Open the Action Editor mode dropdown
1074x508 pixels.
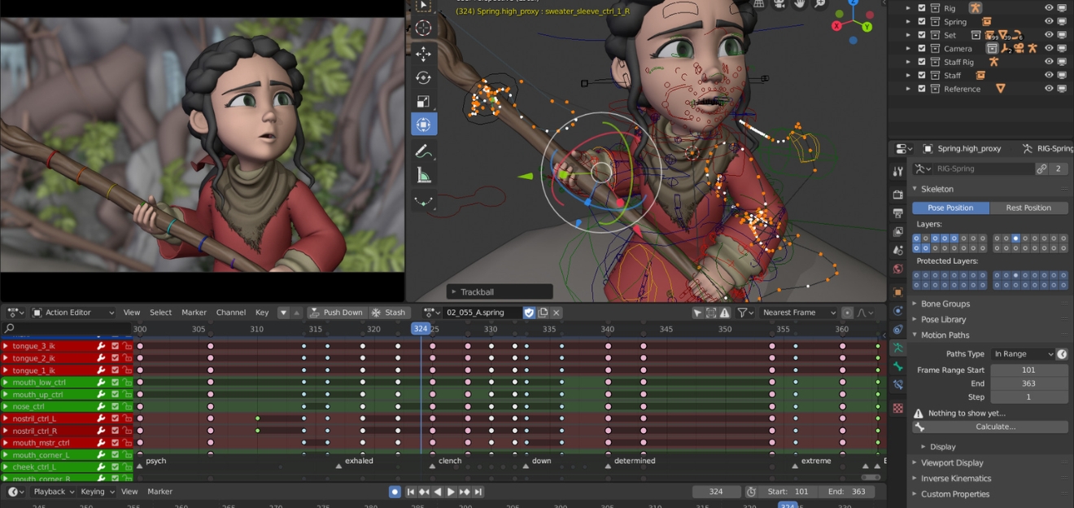click(73, 313)
